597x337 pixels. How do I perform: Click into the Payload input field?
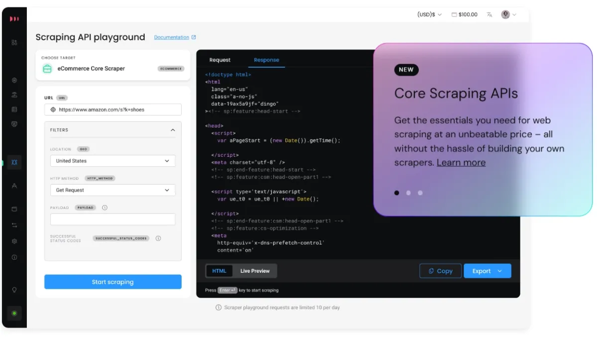pos(113,219)
